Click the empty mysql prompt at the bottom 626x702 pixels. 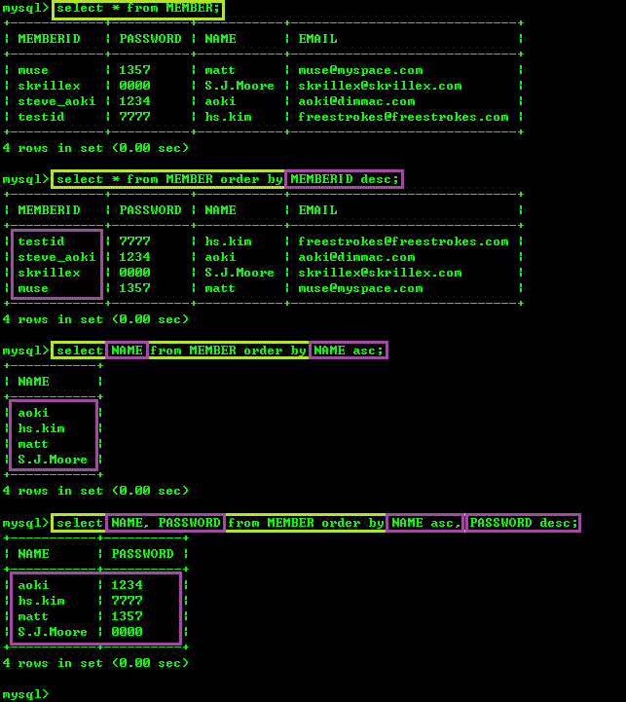(x=25, y=694)
